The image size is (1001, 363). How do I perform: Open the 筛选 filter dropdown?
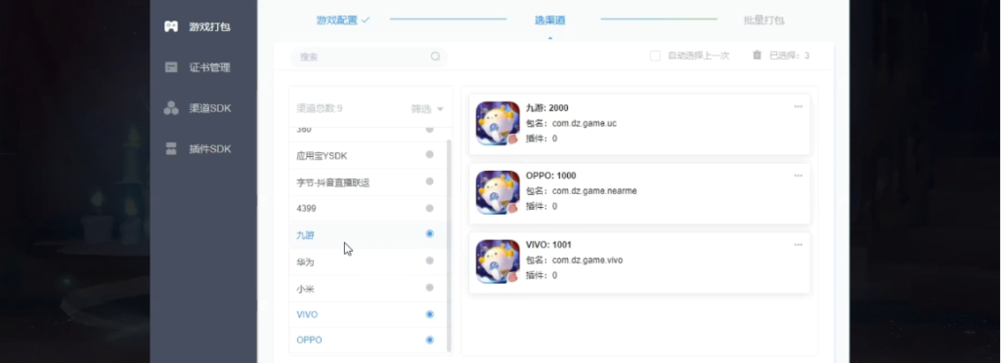(427, 109)
